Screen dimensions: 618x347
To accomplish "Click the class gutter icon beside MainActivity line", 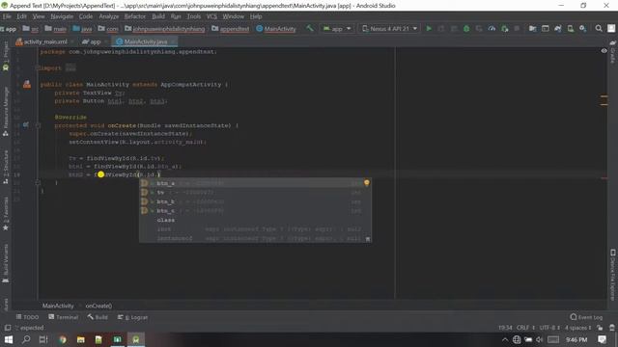I will click(x=27, y=84).
